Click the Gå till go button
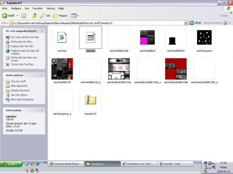233x174 pixels. [195, 23]
